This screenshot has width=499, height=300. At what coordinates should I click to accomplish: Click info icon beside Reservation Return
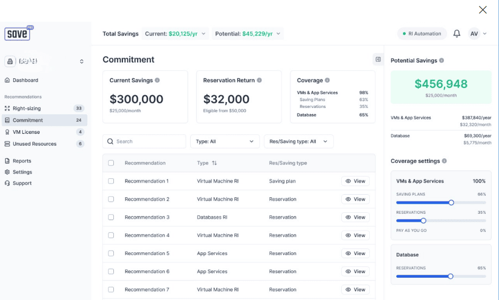click(259, 80)
